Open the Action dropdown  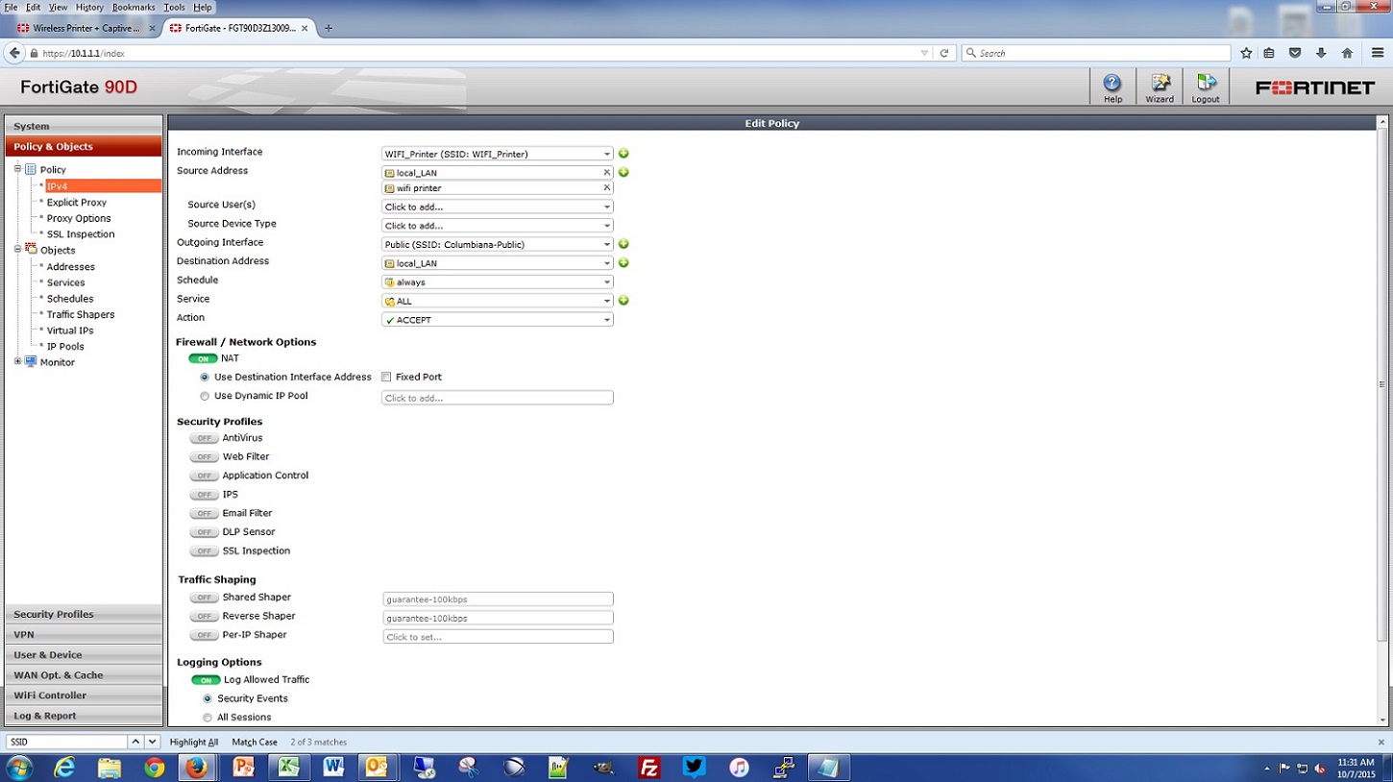(498, 320)
